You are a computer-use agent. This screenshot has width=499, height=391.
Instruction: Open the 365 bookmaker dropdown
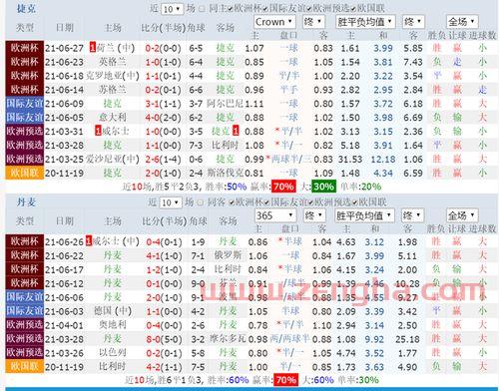(275, 215)
